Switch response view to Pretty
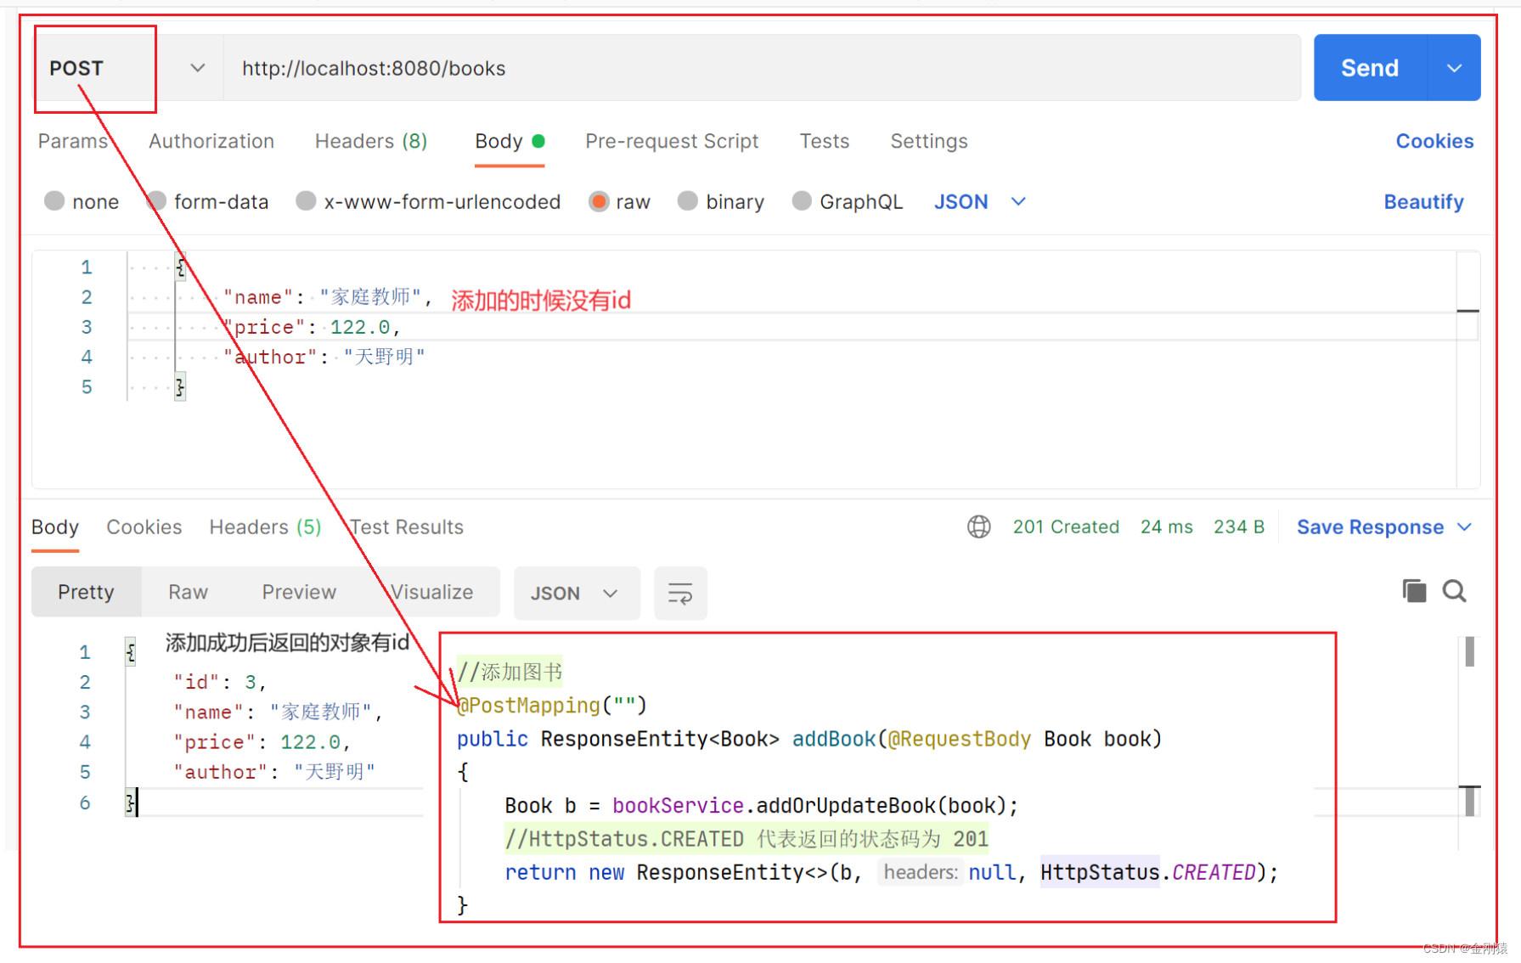Viewport: 1521px width, 963px height. 86,592
